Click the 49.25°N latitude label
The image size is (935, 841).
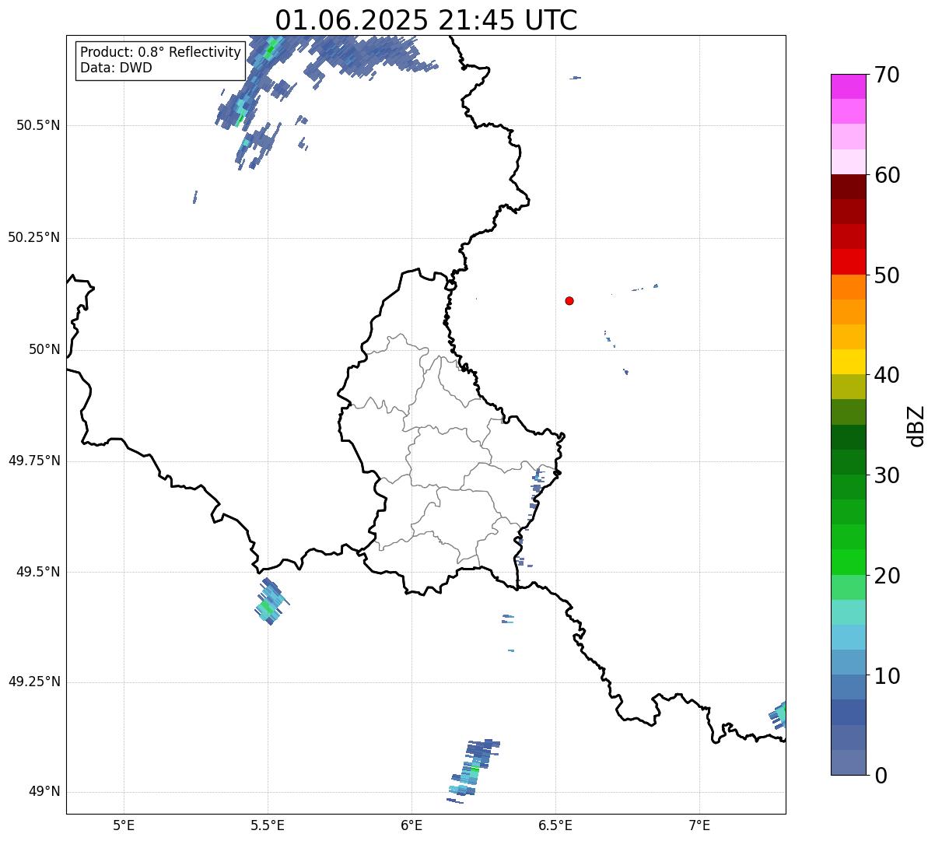tap(34, 682)
